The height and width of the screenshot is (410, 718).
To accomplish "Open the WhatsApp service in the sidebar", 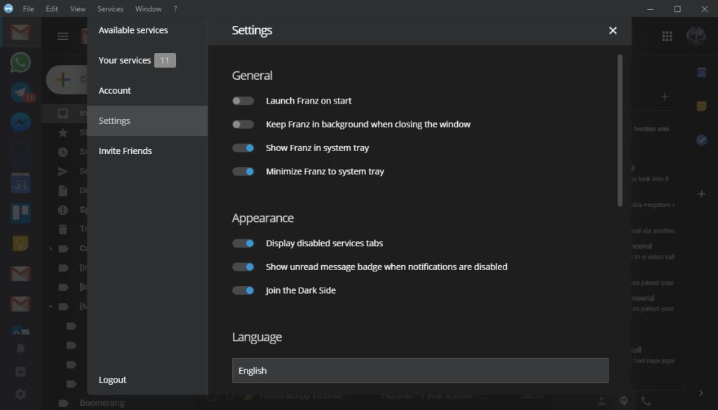I will (x=20, y=62).
